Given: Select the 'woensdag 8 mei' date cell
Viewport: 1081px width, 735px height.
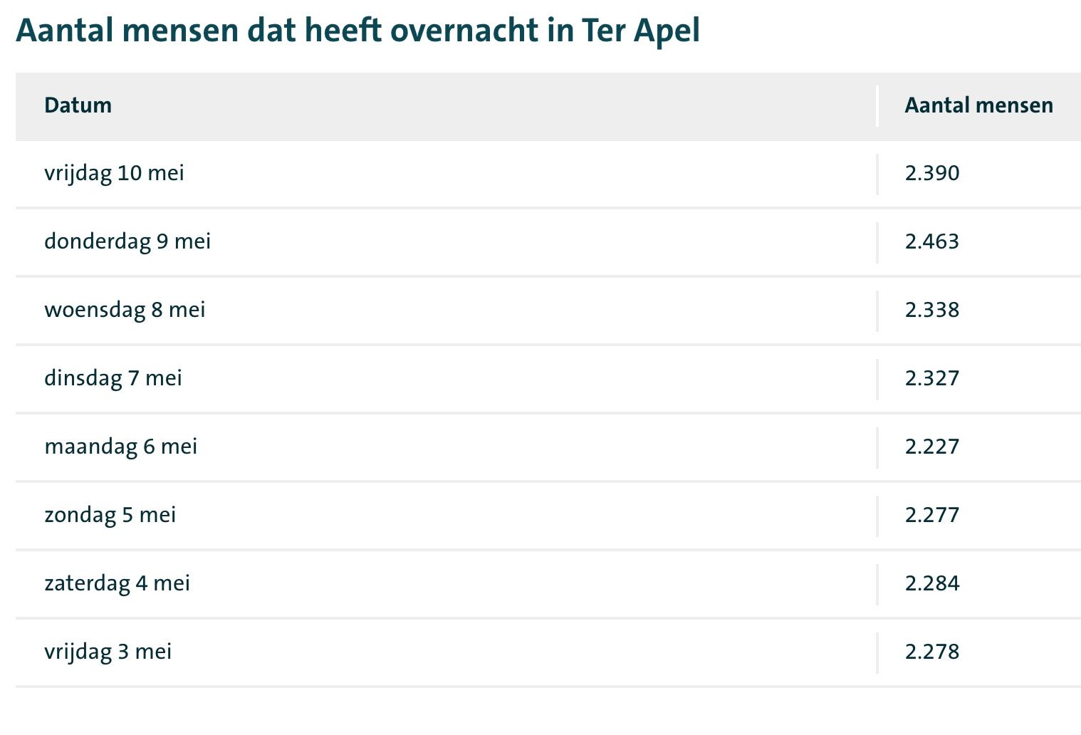Looking at the screenshot, I should pos(125,310).
